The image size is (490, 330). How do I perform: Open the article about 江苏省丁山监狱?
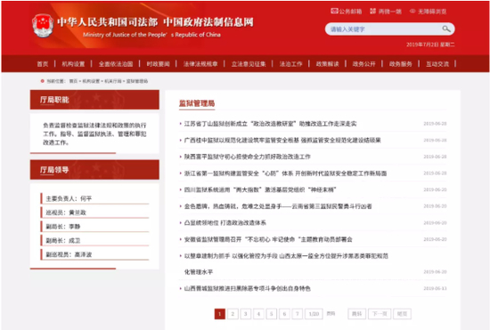coord(270,124)
